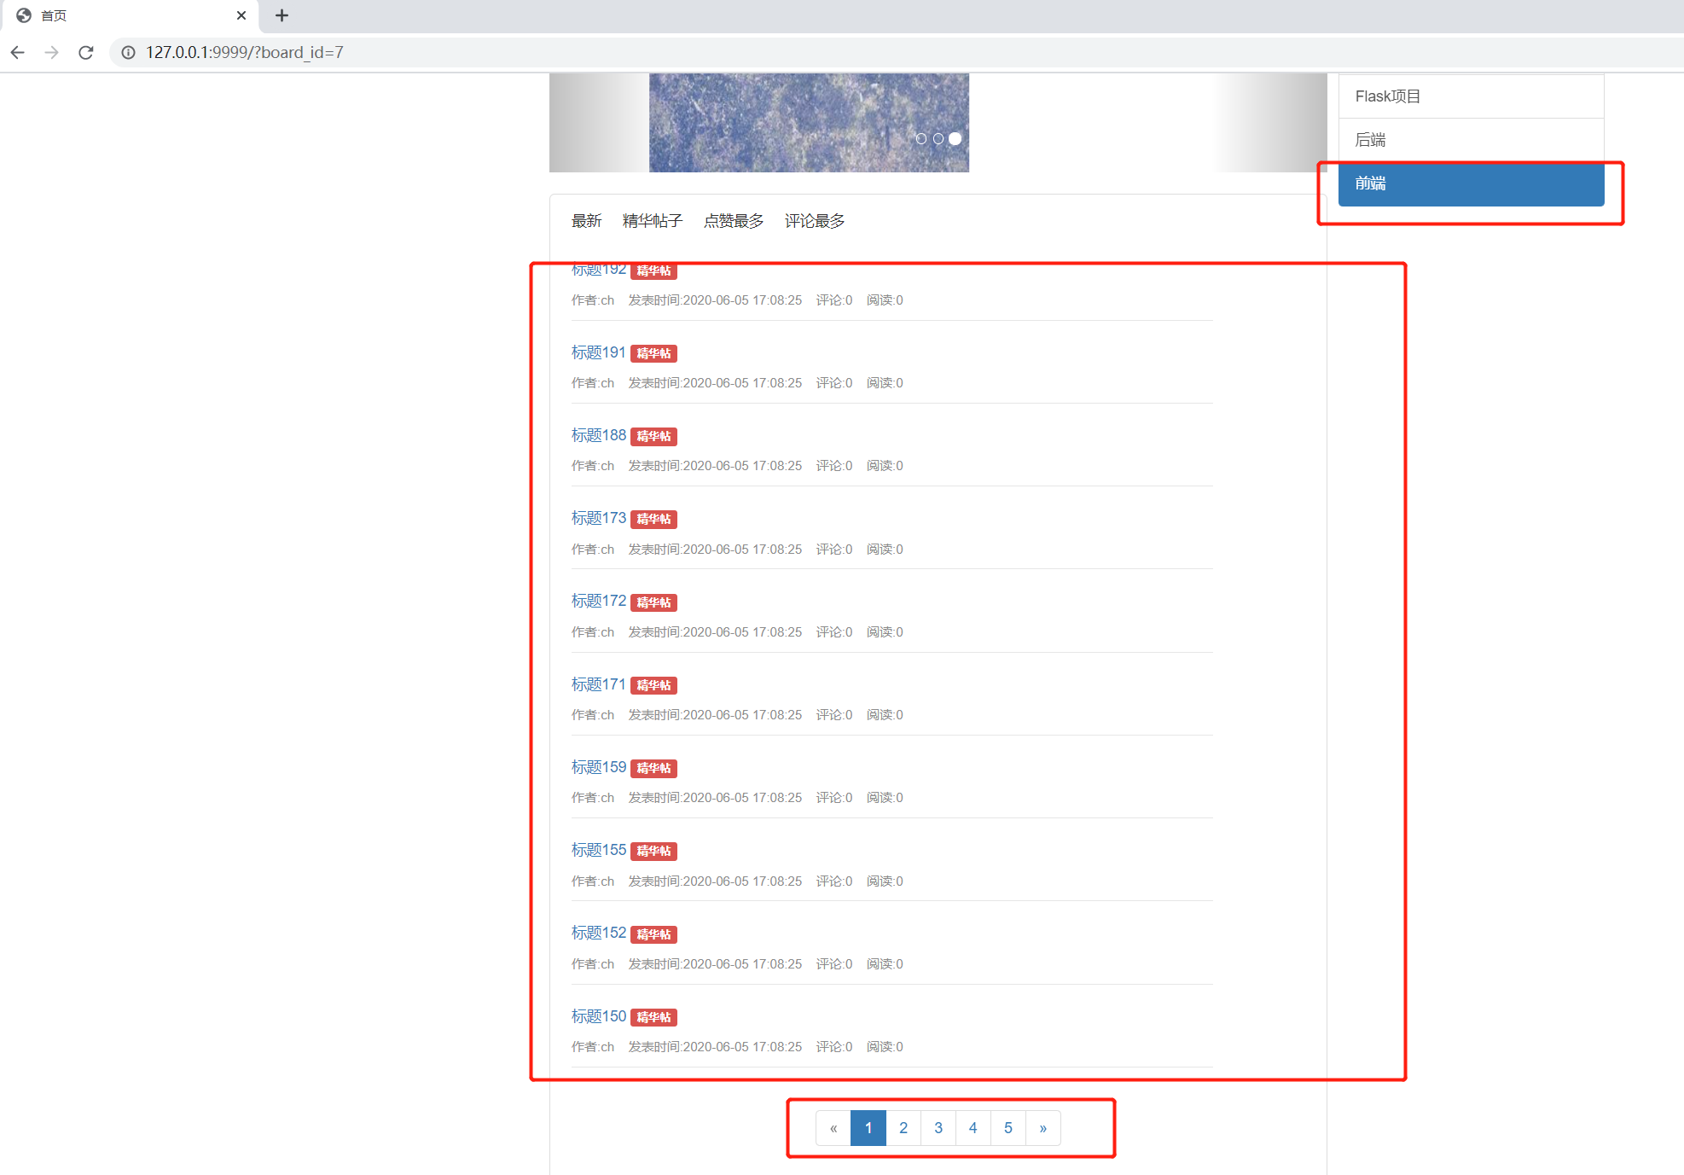This screenshot has width=1684, height=1175.
Task: Open 后端 board in sidebar
Action: click(x=1471, y=140)
